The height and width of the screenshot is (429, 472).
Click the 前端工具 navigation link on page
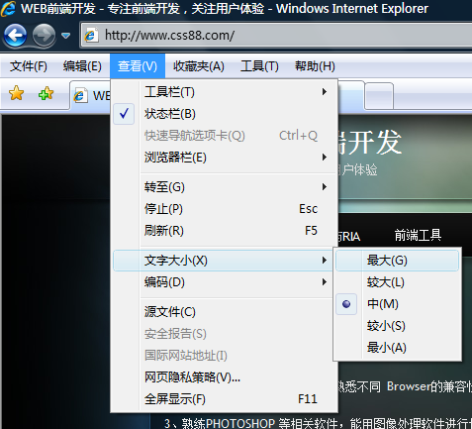[418, 236]
